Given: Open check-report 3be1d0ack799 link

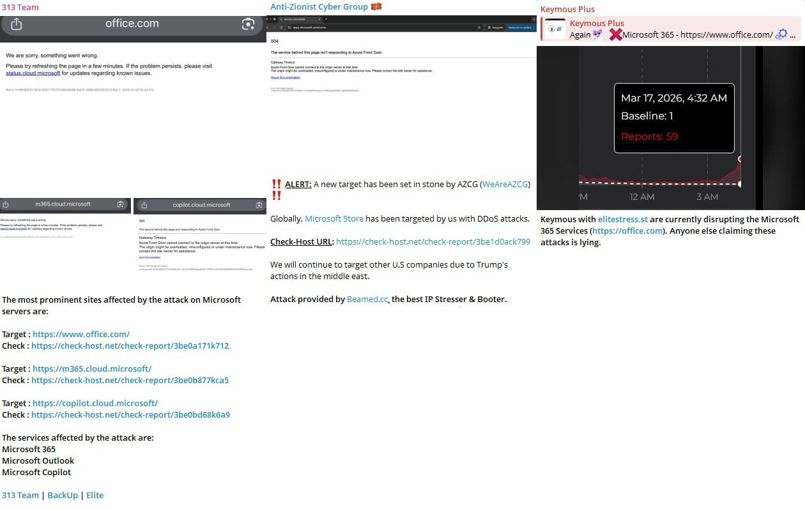Looking at the screenshot, I should tap(433, 241).
